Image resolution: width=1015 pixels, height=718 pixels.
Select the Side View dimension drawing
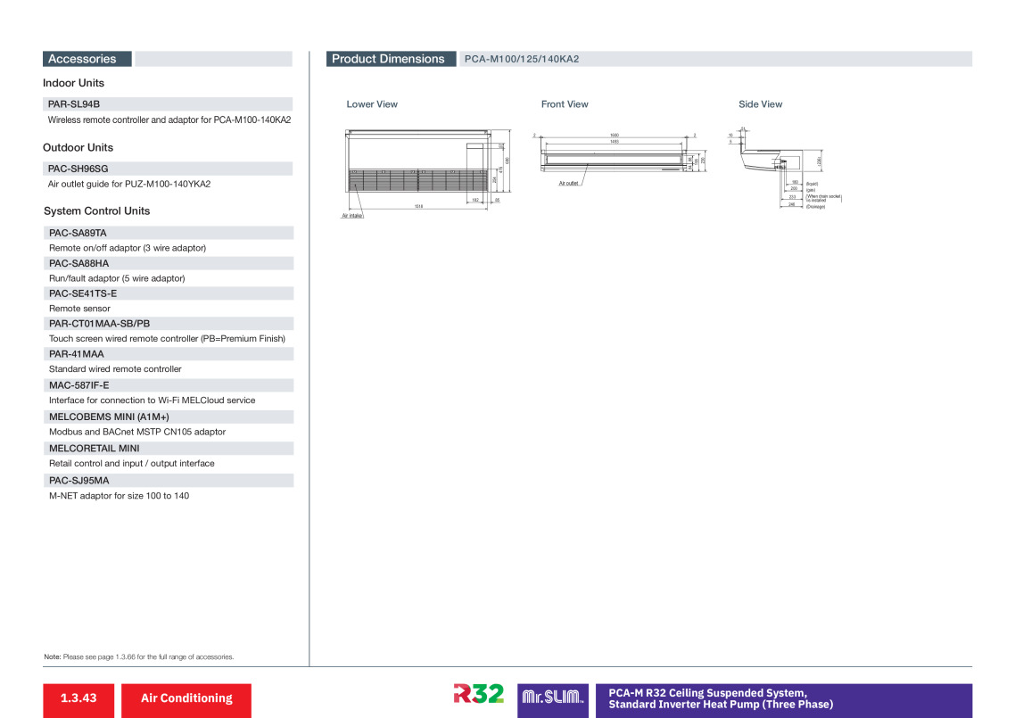point(784,168)
